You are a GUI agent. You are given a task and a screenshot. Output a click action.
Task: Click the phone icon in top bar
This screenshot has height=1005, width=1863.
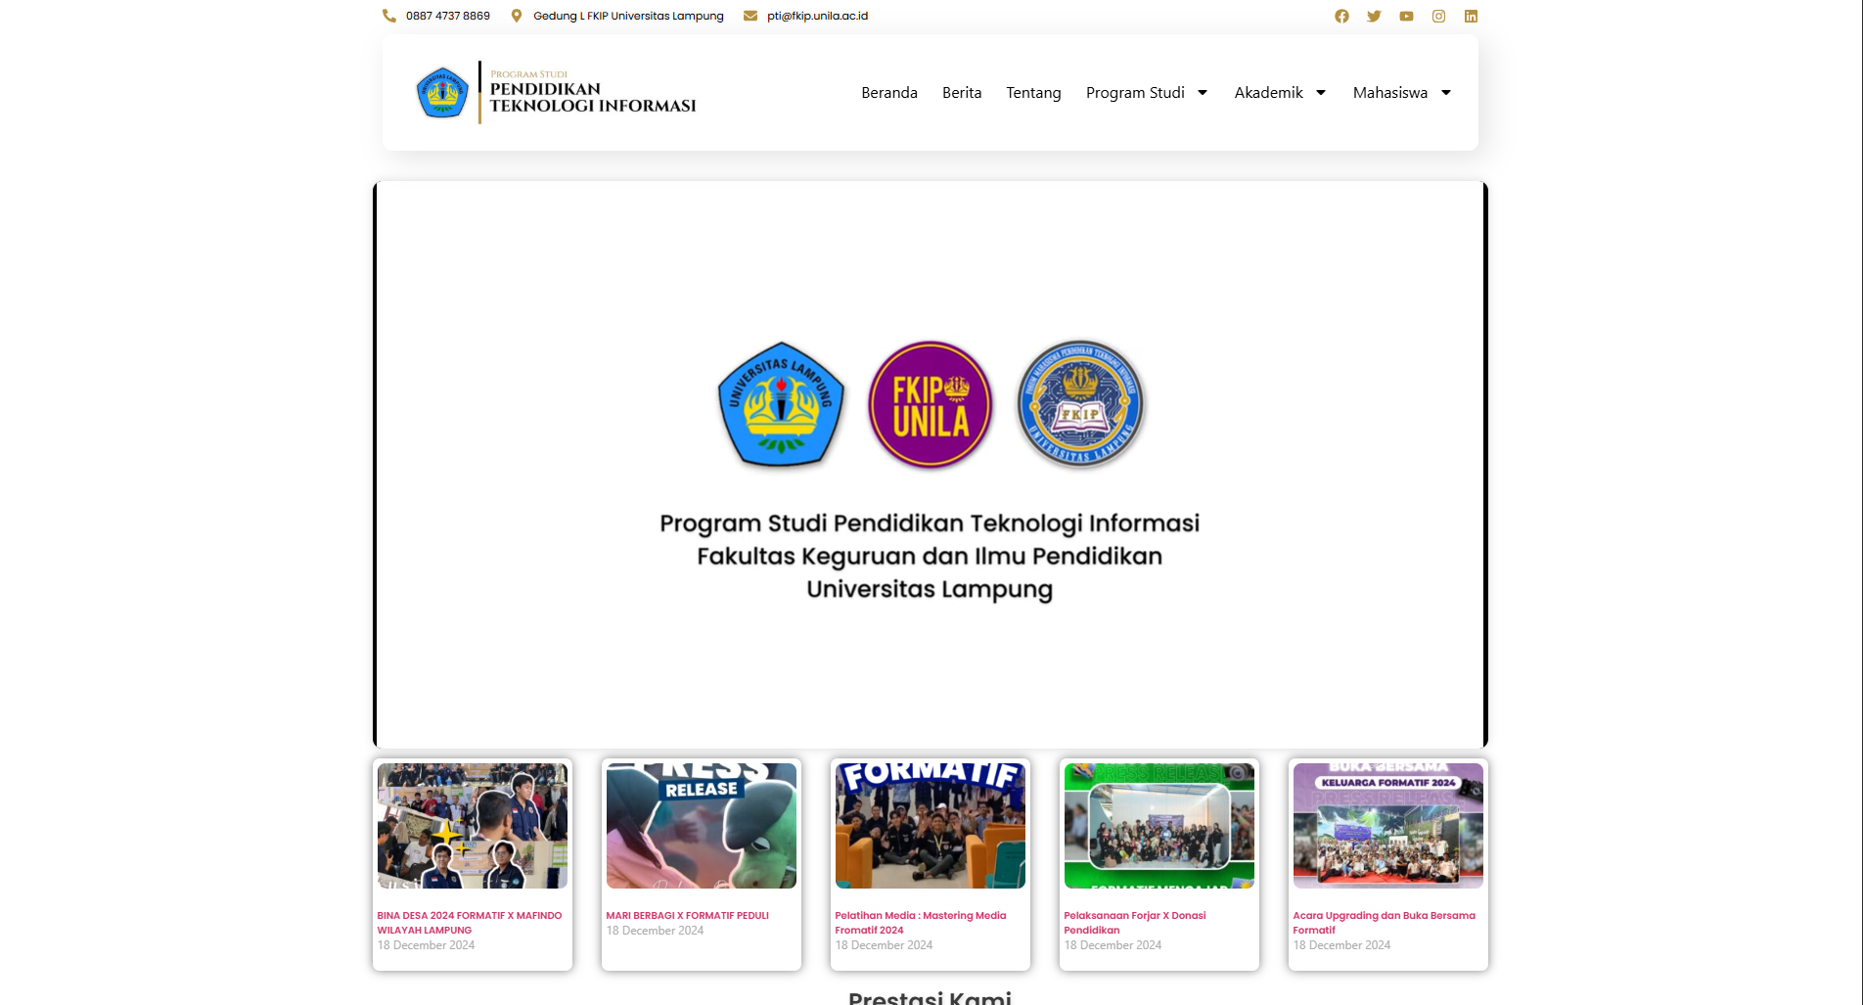tap(389, 16)
